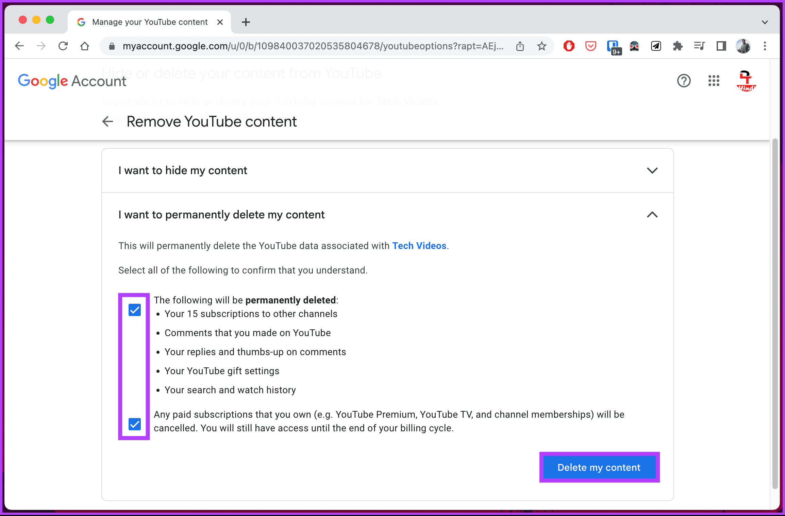Go back using the Remove YouTube content arrow
This screenshot has width=785, height=516.
107,121
